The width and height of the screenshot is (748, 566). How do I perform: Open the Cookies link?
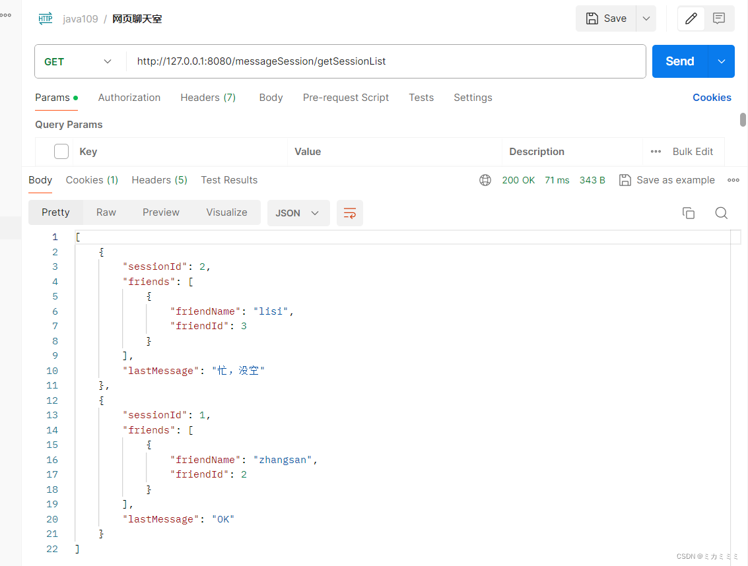click(712, 98)
